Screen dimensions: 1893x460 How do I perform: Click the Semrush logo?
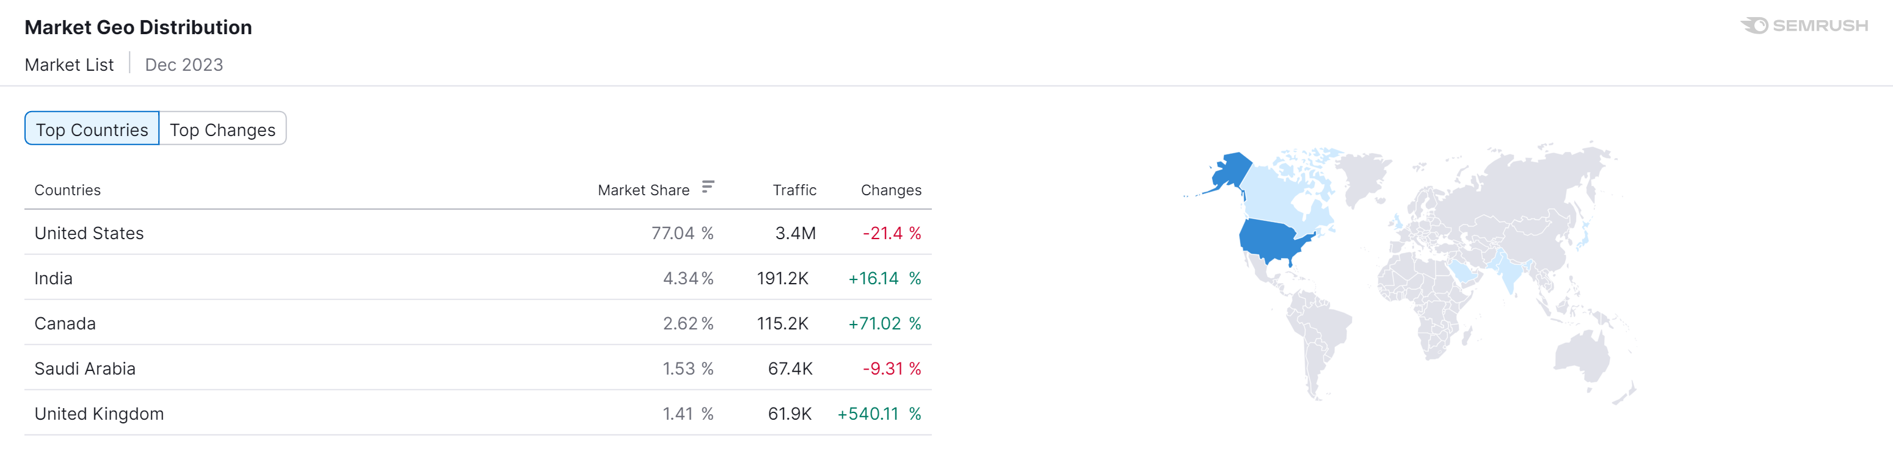tap(1803, 26)
